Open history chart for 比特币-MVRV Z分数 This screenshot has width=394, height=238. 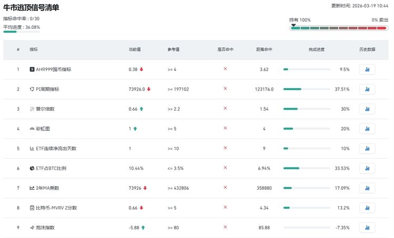pyautogui.click(x=367, y=208)
